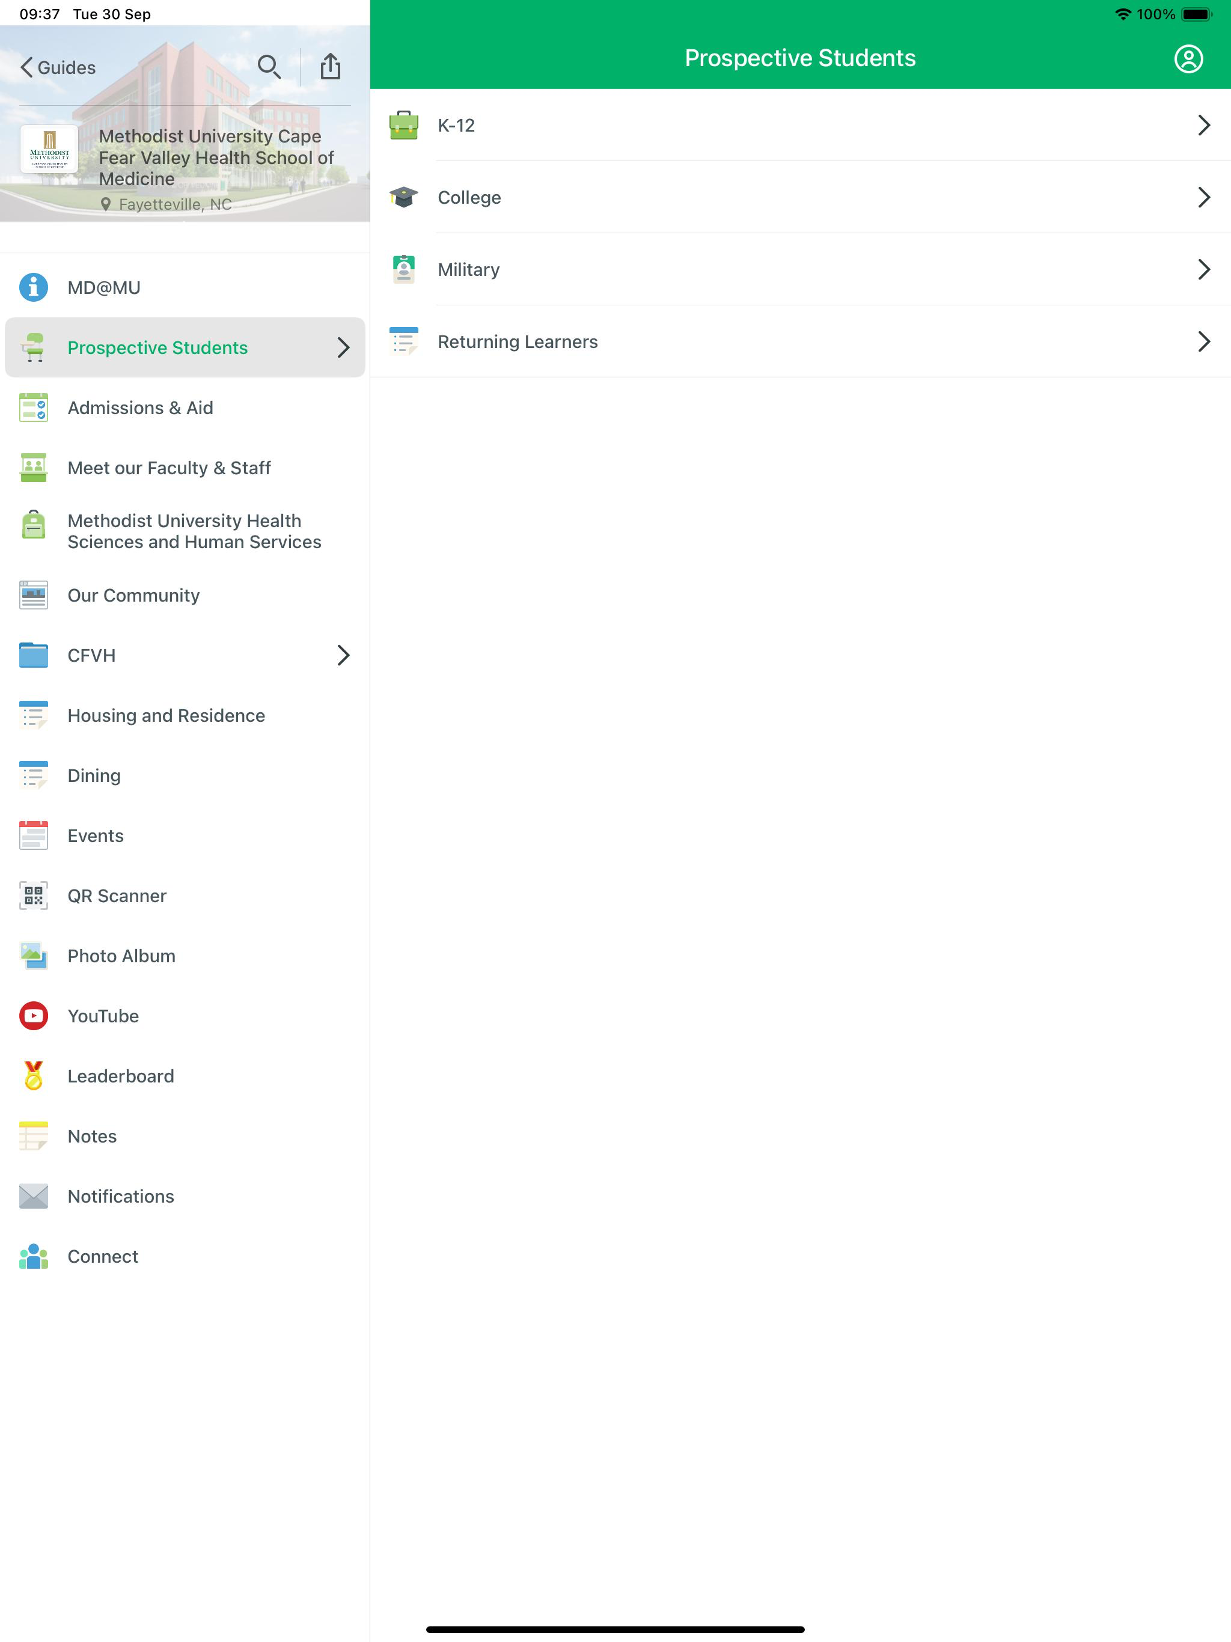Click the Military ID badge icon
The height and width of the screenshot is (1642, 1231).
tap(404, 269)
